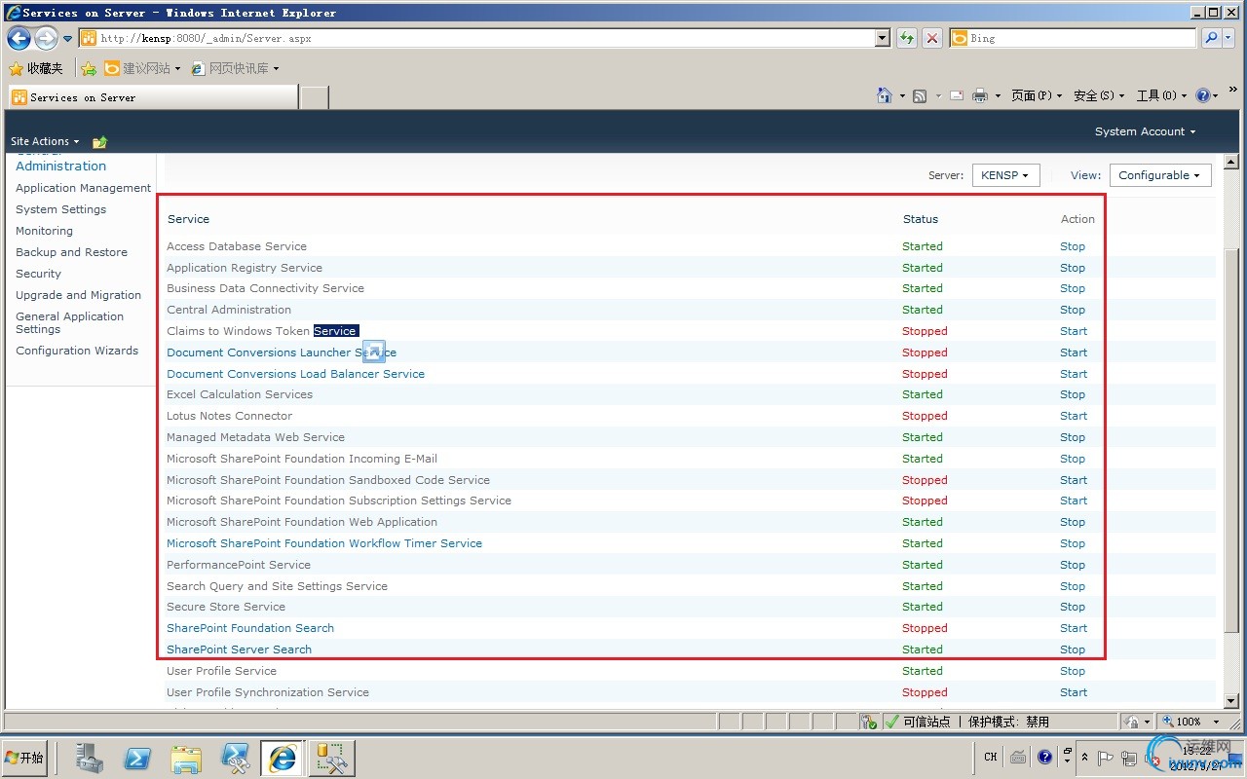Stop the Excel Calculation Services
1247x779 pixels.
1073,394
